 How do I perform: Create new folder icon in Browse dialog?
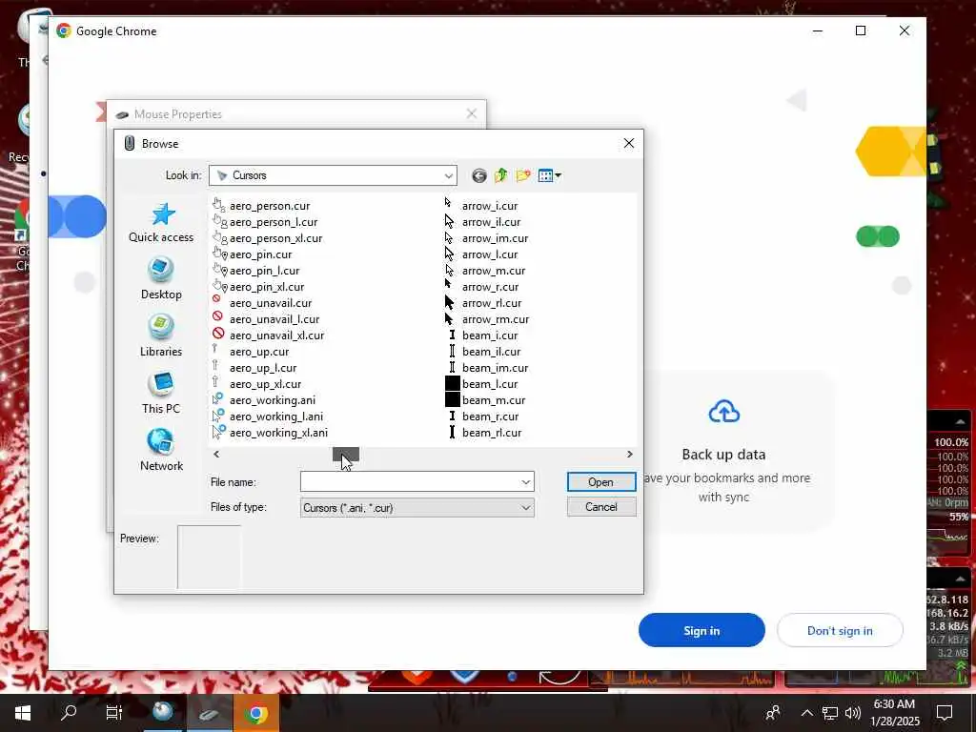(523, 175)
